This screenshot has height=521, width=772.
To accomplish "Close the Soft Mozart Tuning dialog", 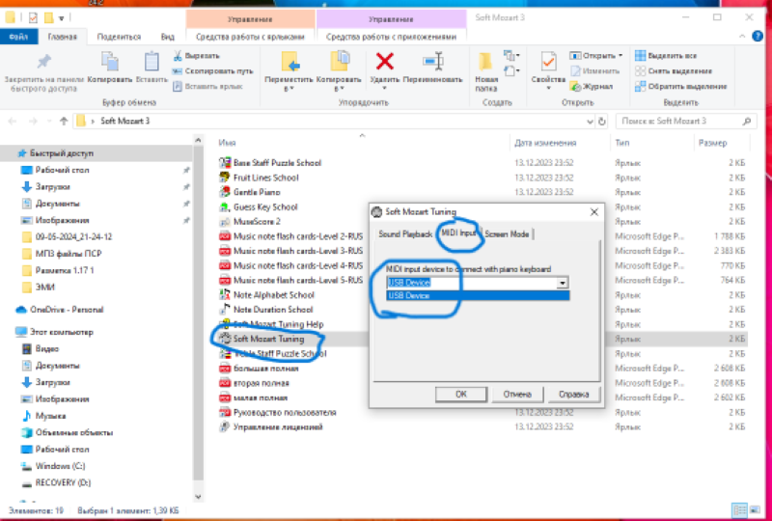I will point(594,211).
